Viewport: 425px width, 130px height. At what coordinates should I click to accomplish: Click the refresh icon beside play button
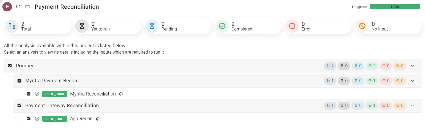18,7
